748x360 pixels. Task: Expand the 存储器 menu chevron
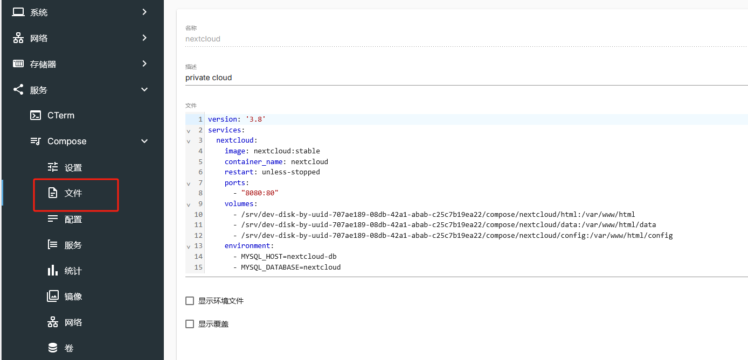click(144, 63)
